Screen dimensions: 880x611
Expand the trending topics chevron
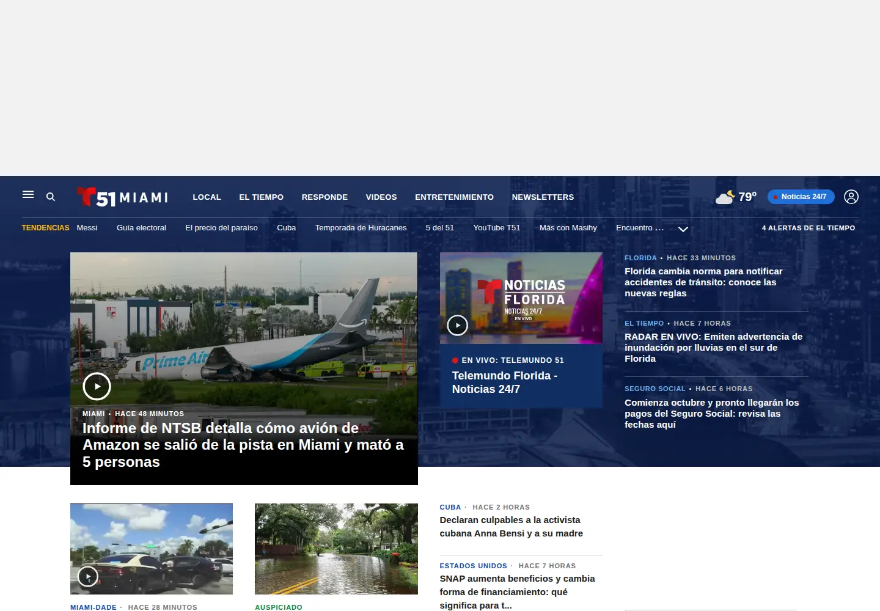(683, 229)
